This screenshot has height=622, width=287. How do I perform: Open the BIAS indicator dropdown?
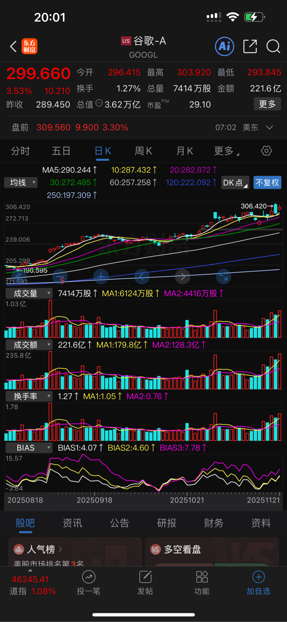coord(29,448)
